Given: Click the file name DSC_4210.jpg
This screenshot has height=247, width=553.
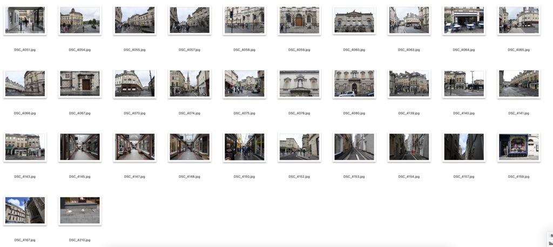Looking at the screenshot, I should (x=80, y=240).
